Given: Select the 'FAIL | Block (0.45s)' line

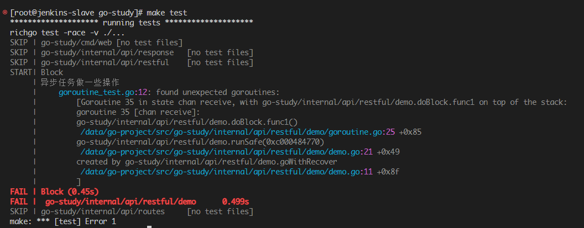Looking at the screenshot, I should click(54, 192).
